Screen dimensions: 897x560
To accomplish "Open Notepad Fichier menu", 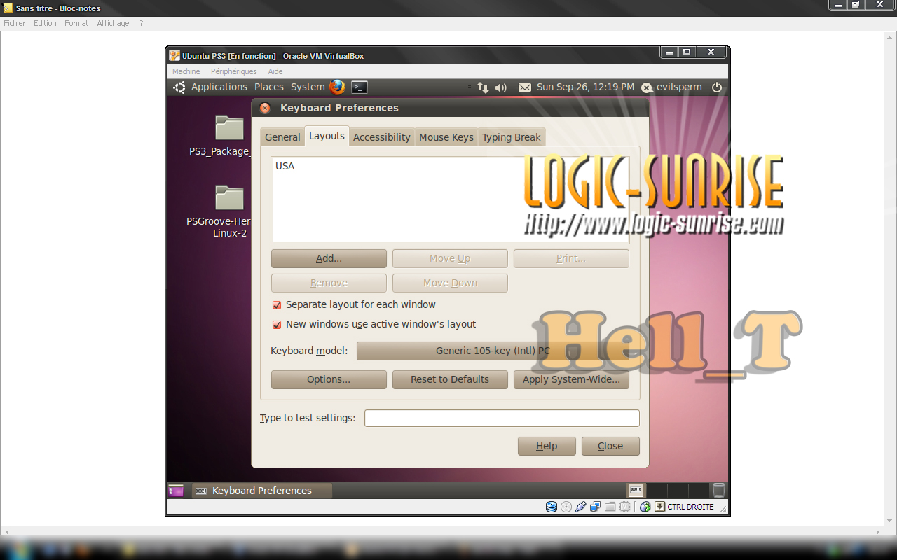I will tap(14, 23).
